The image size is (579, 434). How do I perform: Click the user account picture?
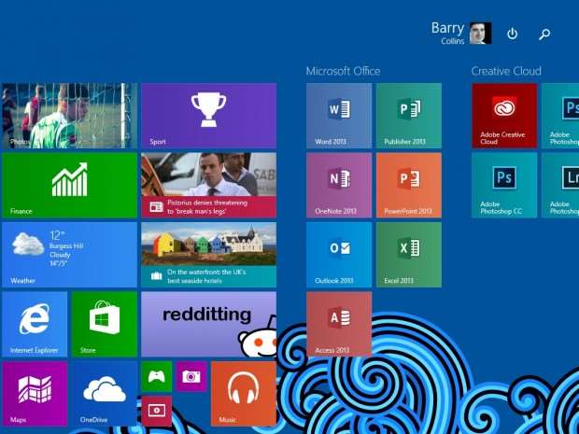pos(480,34)
